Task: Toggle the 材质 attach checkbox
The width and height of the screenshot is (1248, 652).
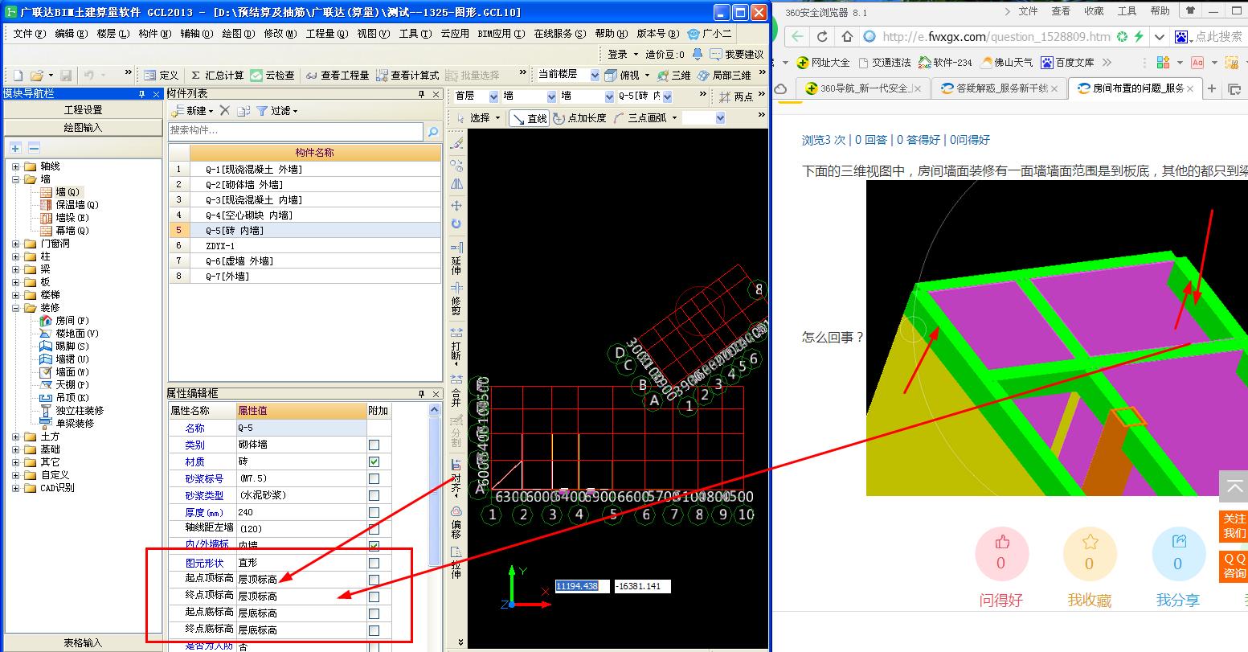Action: click(374, 461)
